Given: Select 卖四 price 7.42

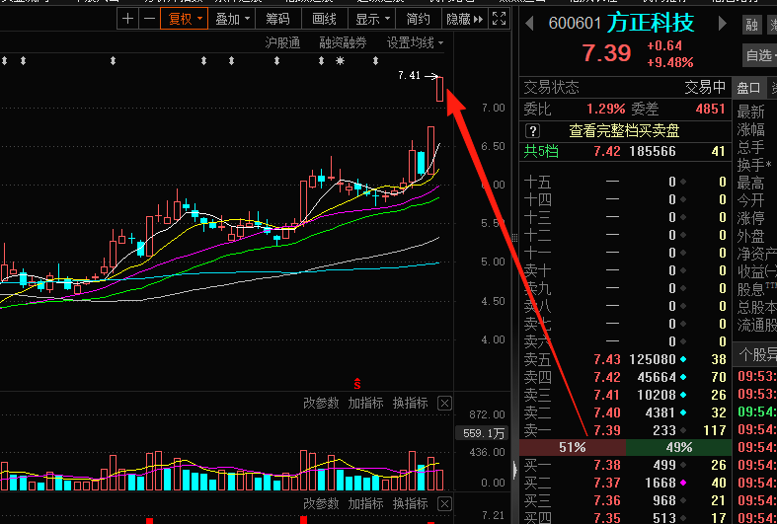Looking at the screenshot, I should [x=607, y=377].
